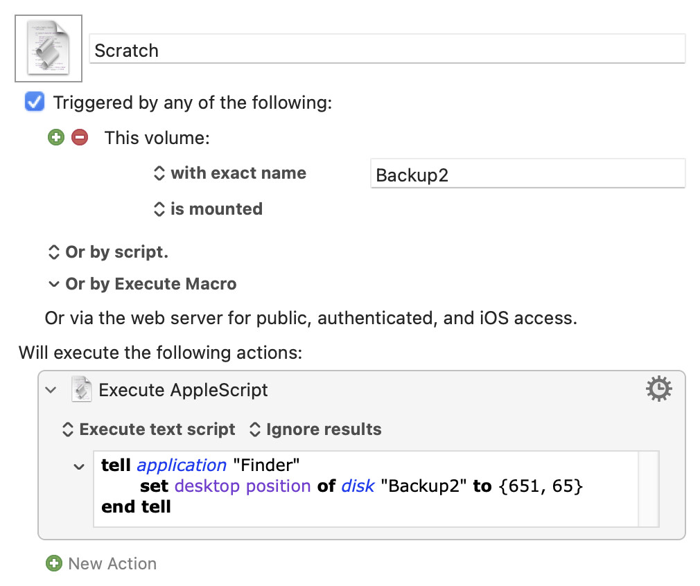Click the script editor vertical scrollbar
The width and height of the screenshot is (700, 586).
[648, 488]
